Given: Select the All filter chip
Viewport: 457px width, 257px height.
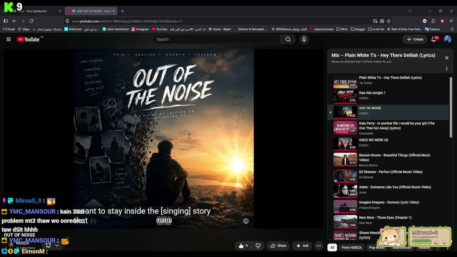Looking at the screenshot, I should point(332,247).
